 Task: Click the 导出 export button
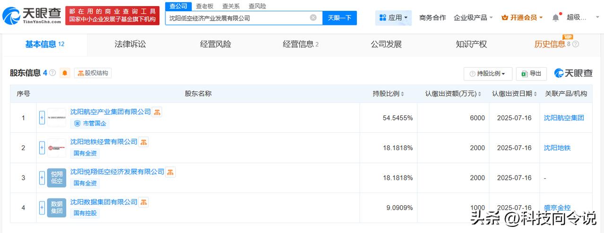(531, 73)
